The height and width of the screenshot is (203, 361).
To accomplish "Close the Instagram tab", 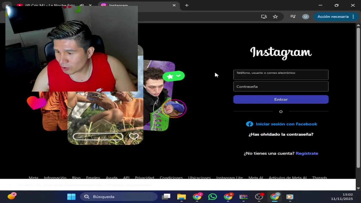I will [174, 5].
